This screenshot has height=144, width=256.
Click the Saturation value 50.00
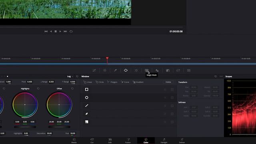[49, 133]
